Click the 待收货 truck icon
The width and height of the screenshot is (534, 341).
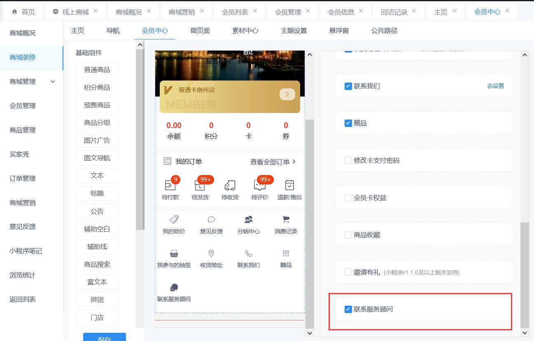coord(230,185)
